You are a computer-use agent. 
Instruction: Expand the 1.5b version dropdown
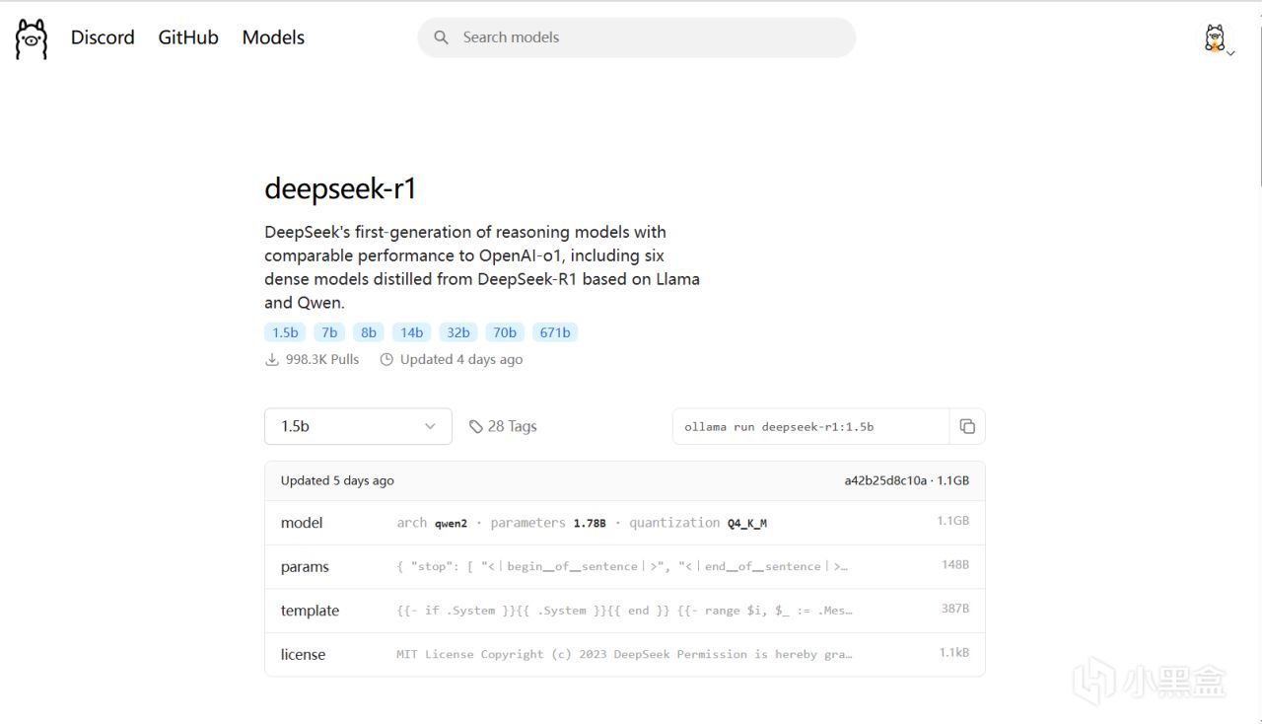click(x=358, y=426)
